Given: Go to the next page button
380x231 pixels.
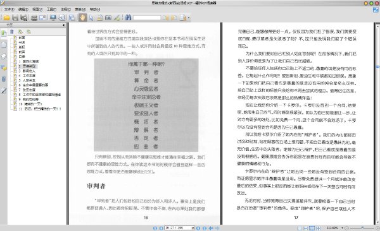Looking at the screenshot, I should [198, 228].
